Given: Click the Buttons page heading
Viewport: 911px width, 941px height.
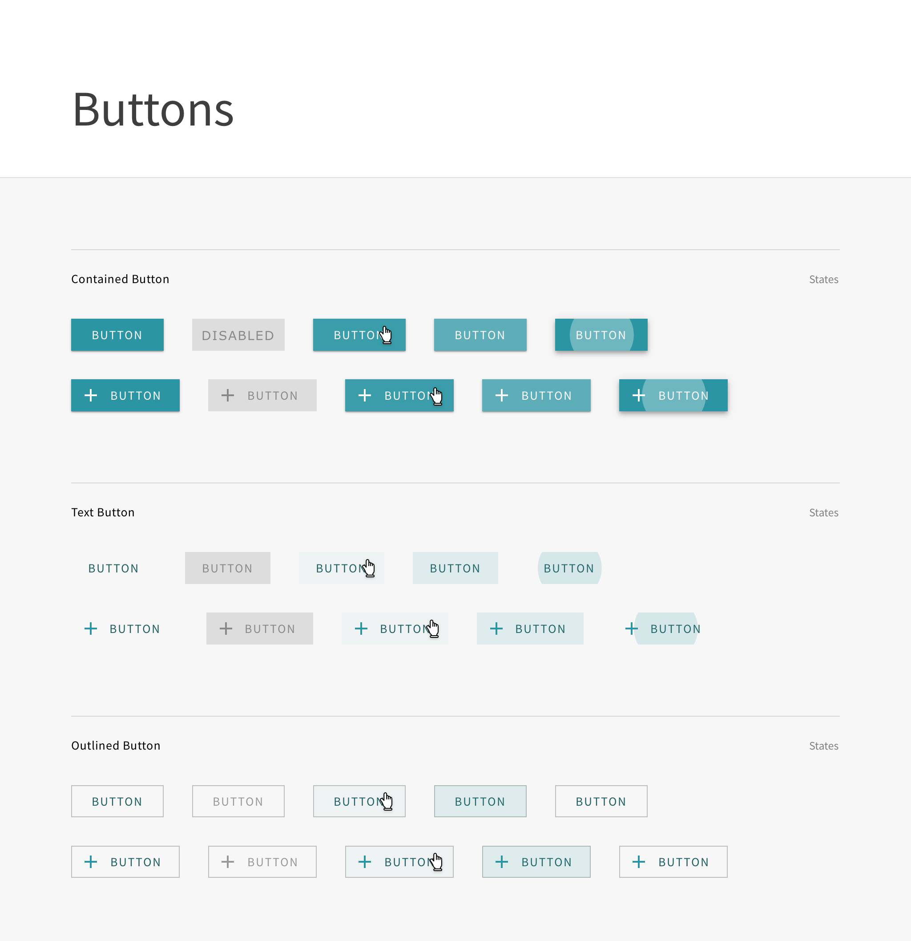Looking at the screenshot, I should click(153, 110).
